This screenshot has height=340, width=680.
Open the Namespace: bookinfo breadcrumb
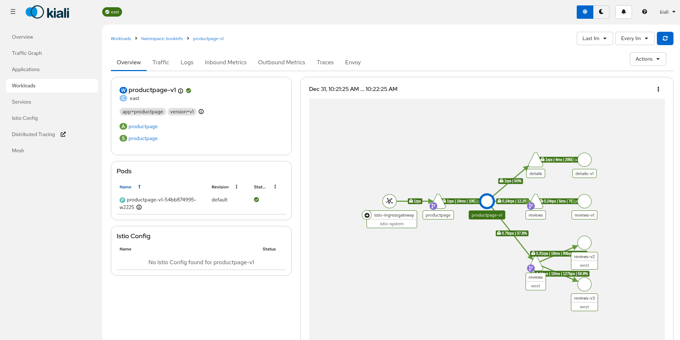(x=162, y=39)
